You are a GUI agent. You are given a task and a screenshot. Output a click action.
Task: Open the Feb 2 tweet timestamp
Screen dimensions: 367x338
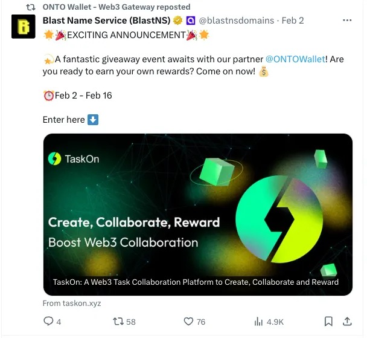tap(293, 21)
